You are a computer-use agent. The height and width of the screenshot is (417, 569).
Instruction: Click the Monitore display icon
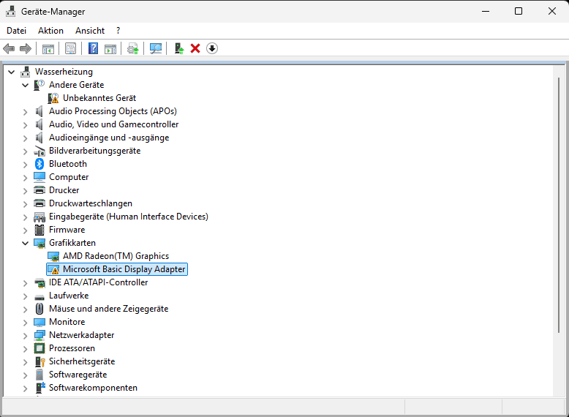[39, 322]
